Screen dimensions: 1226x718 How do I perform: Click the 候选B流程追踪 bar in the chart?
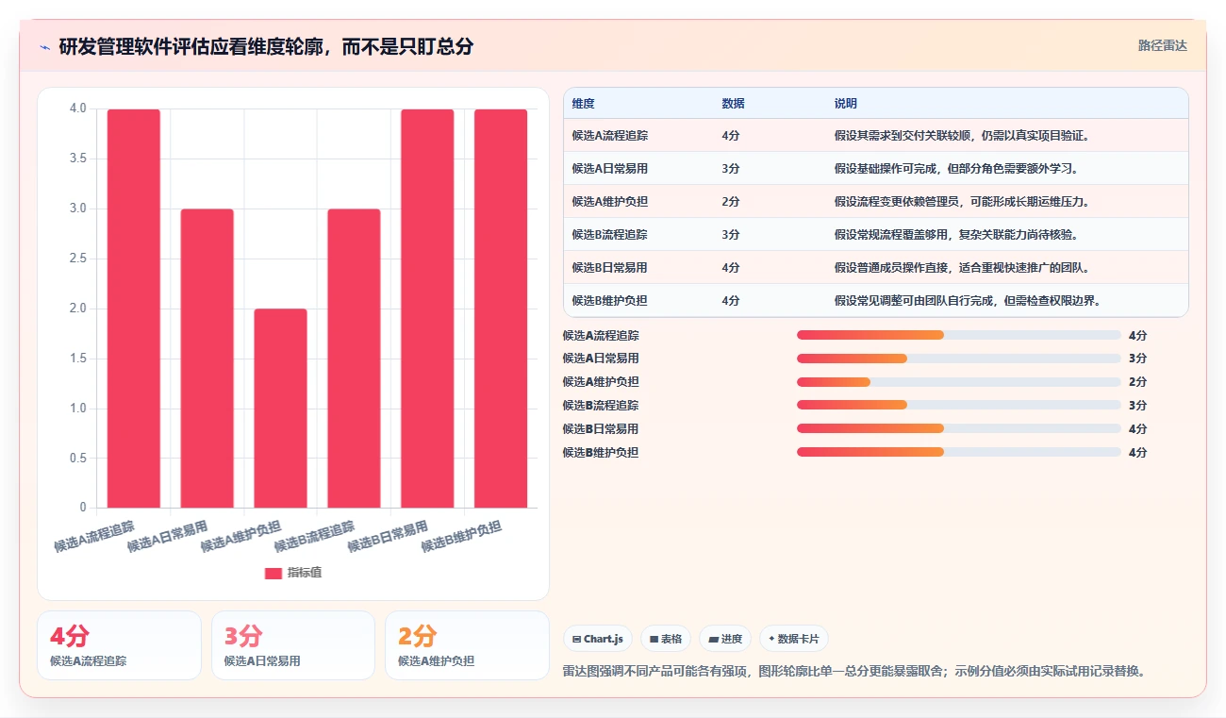pyautogui.click(x=355, y=359)
